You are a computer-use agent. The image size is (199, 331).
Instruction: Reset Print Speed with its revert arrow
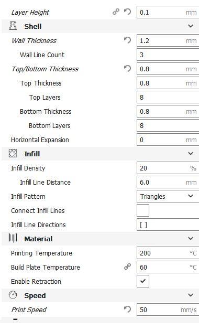(x=127, y=309)
